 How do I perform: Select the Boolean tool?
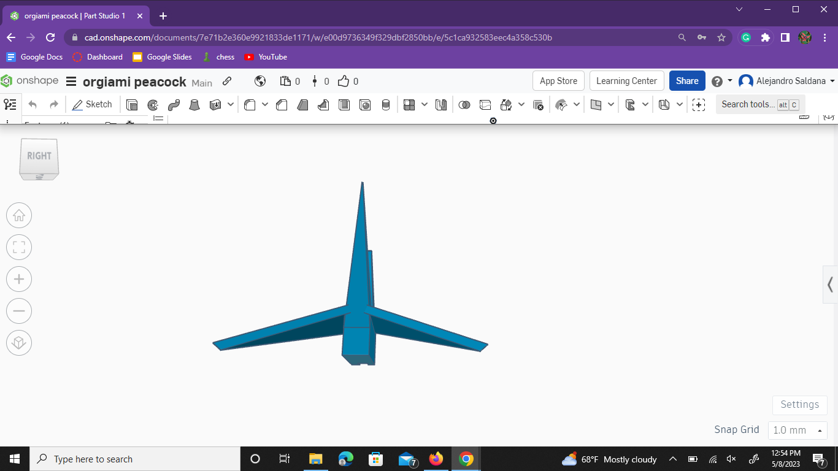464,105
